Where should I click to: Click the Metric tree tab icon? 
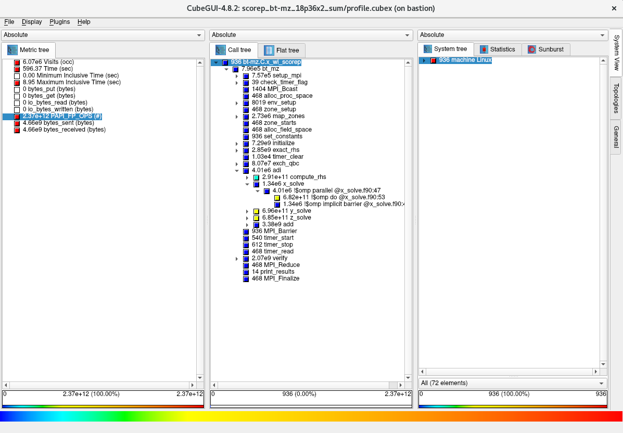(x=12, y=50)
